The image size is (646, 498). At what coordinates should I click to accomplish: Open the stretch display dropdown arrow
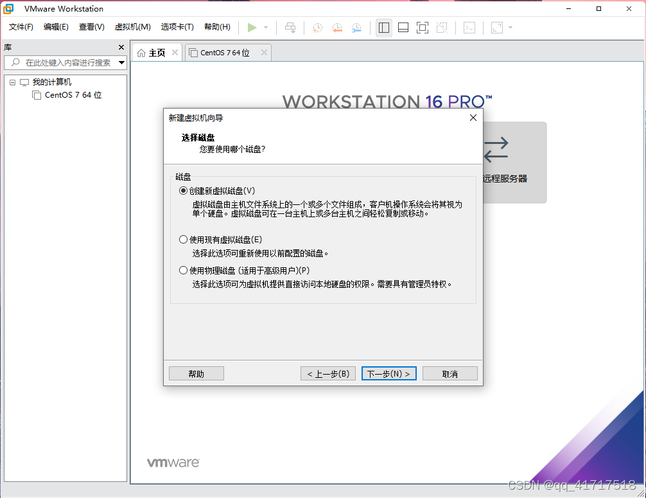click(x=511, y=28)
